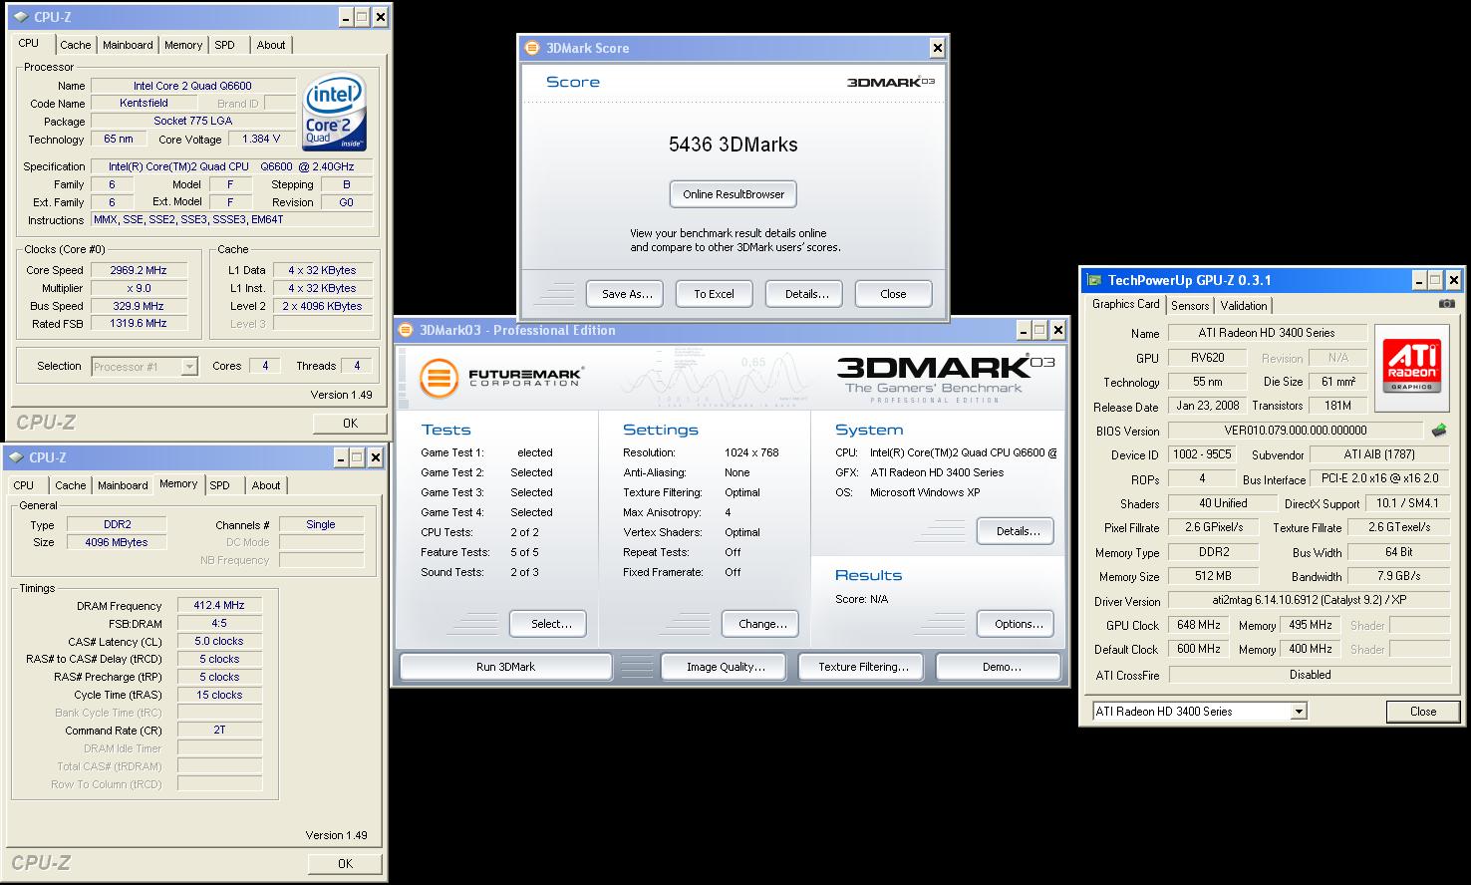This screenshot has width=1471, height=885.
Task: Switch to Cache tab in top CPU-Z
Action: [75, 45]
